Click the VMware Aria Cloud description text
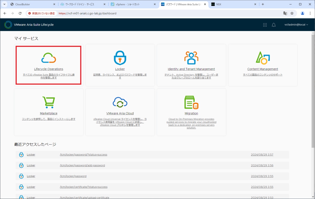Image resolution: width=315 pixels, height=199 pixels. point(120,122)
